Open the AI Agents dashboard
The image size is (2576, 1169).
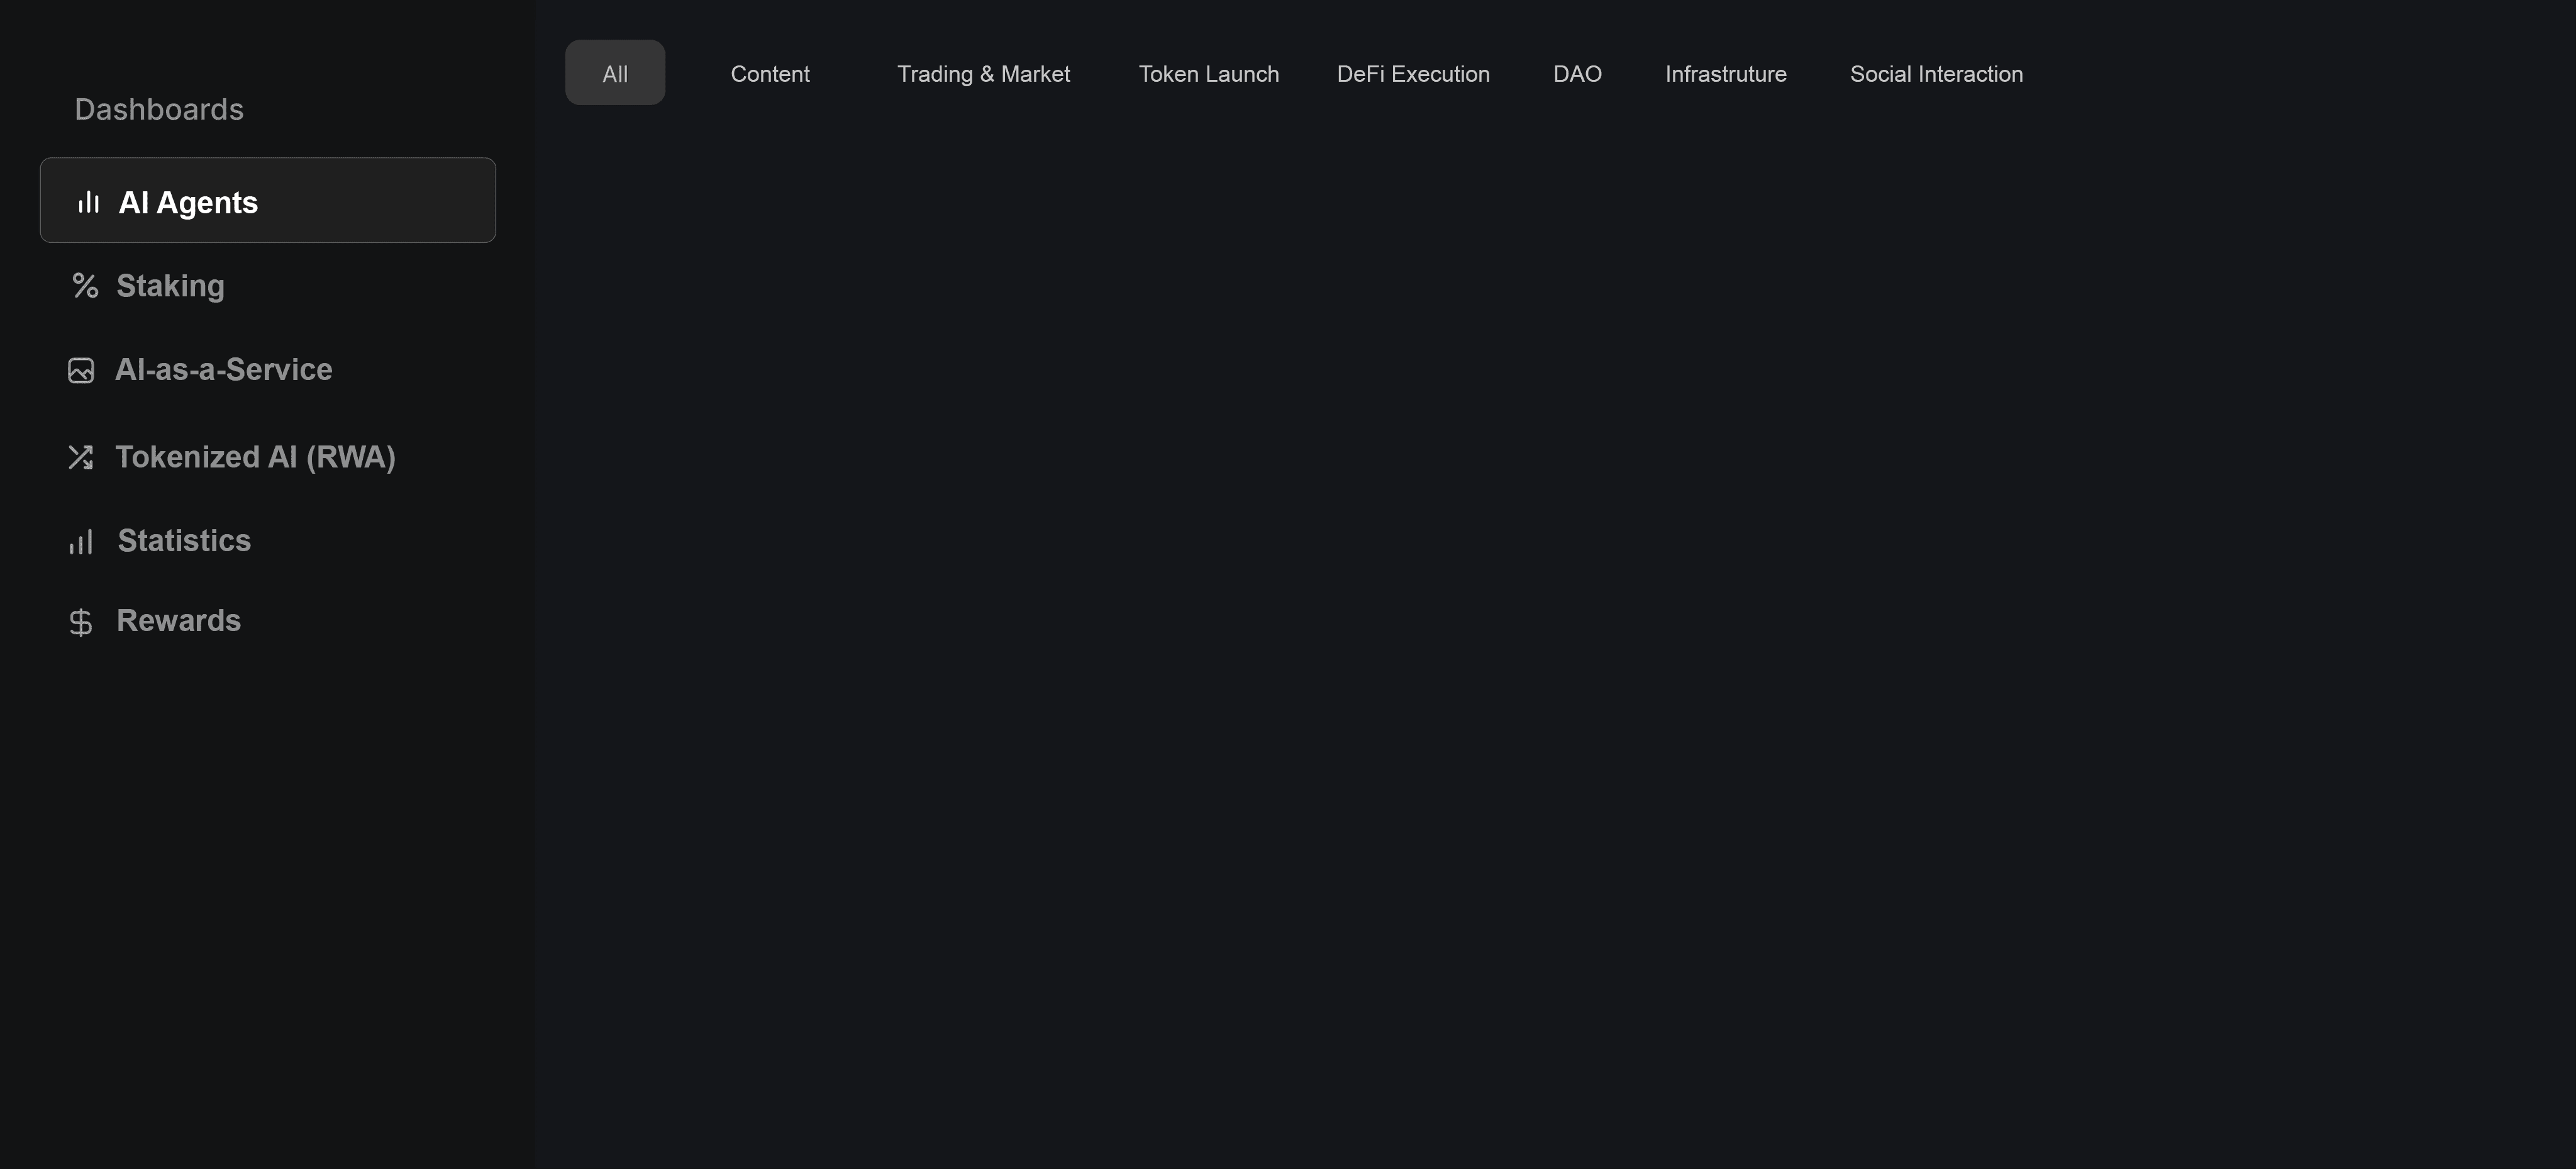pyautogui.click(x=188, y=202)
